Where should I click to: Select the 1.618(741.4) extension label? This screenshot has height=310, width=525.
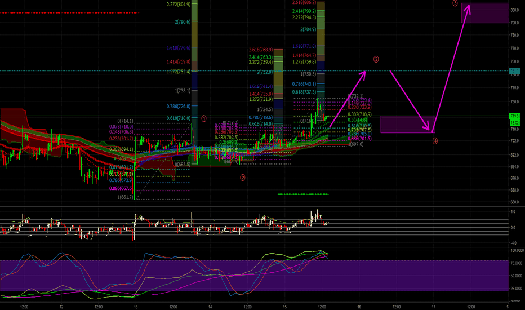260,86
